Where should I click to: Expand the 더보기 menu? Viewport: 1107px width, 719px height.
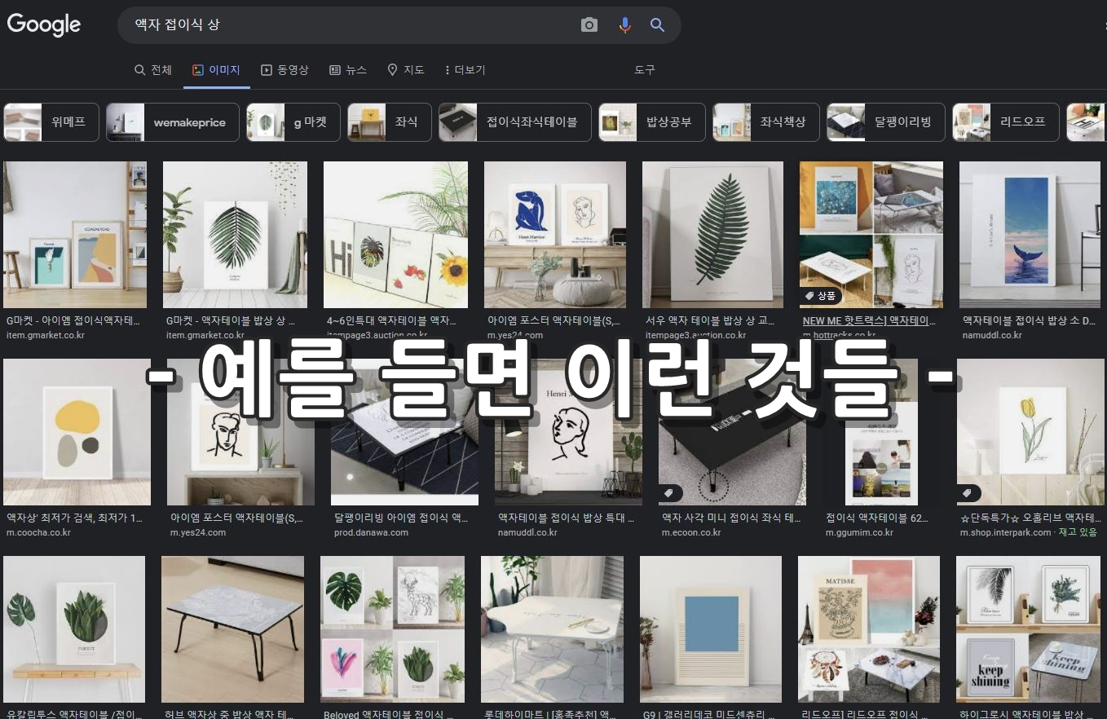point(465,70)
